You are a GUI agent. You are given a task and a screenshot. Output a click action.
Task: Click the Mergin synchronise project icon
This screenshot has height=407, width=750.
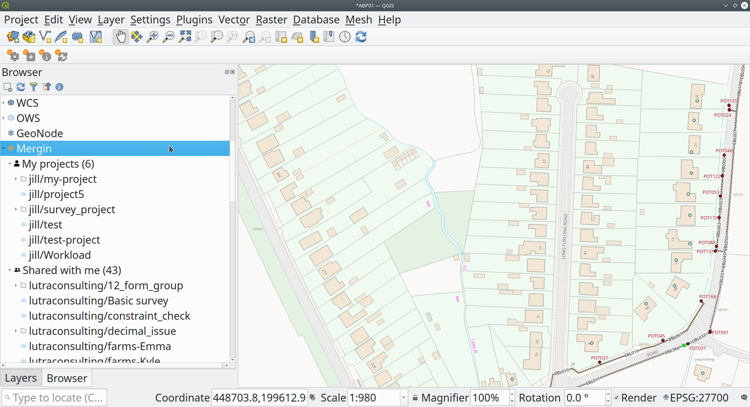click(x=62, y=56)
